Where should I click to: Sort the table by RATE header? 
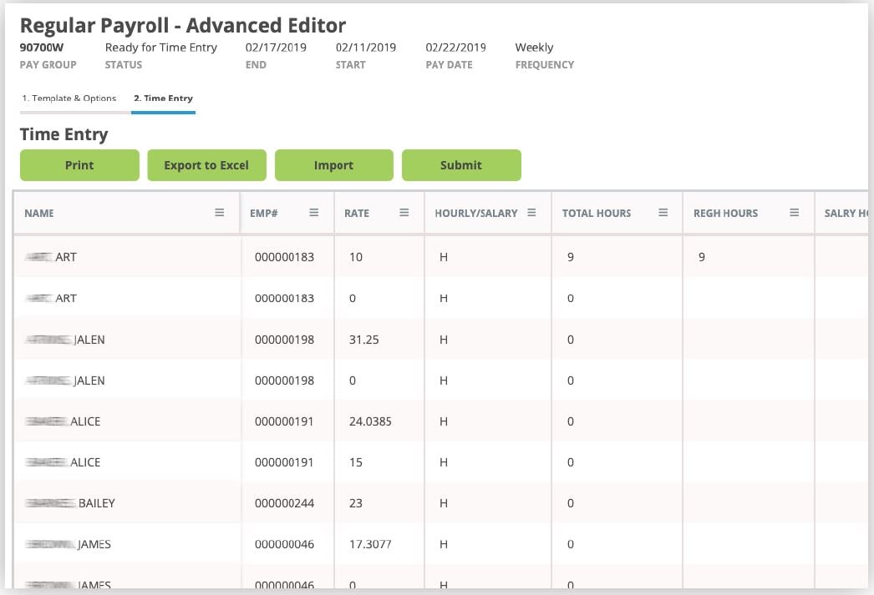coord(357,213)
